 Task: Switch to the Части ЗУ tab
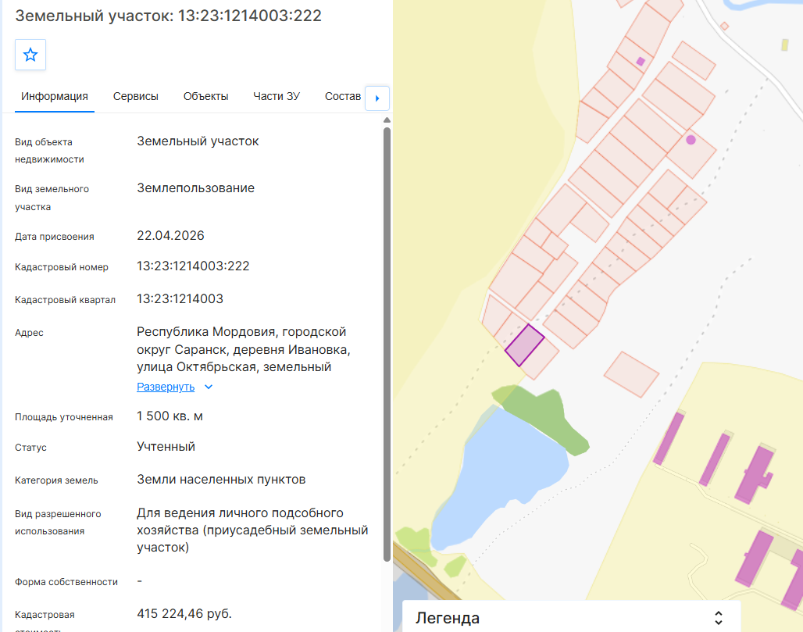[x=277, y=96]
